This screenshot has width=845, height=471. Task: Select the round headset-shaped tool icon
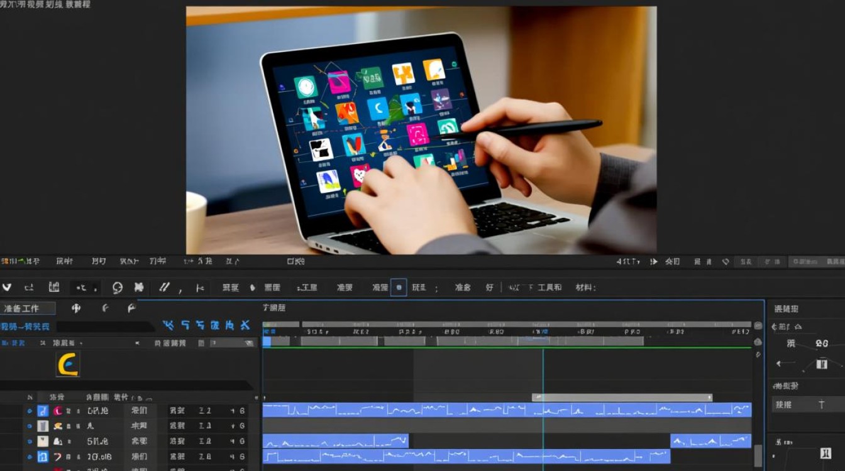tap(118, 288)
